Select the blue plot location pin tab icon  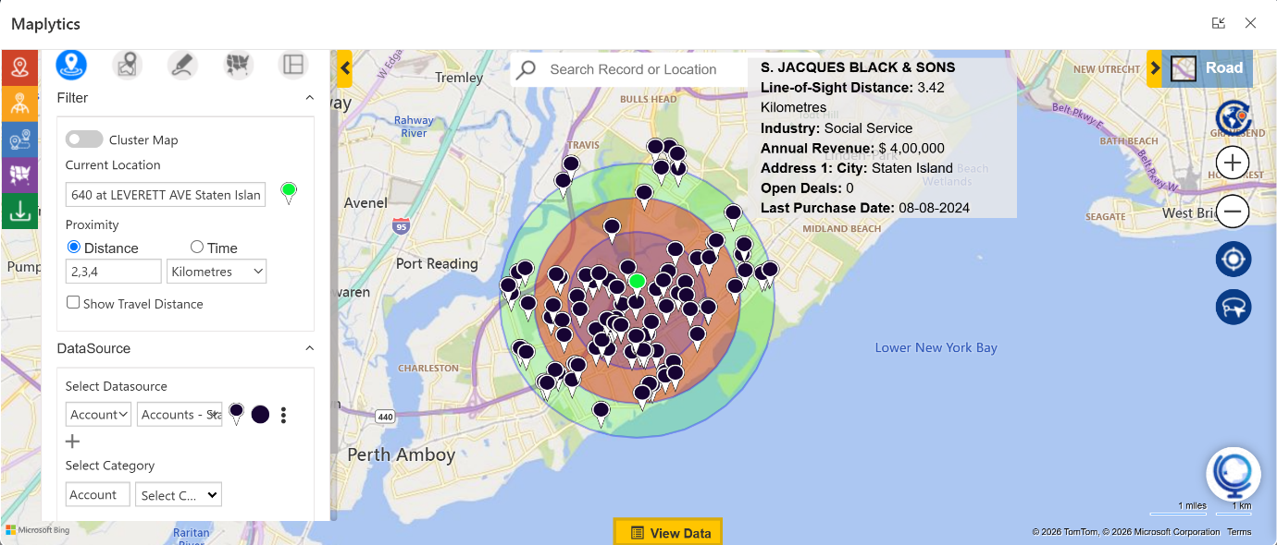(71, 65)
